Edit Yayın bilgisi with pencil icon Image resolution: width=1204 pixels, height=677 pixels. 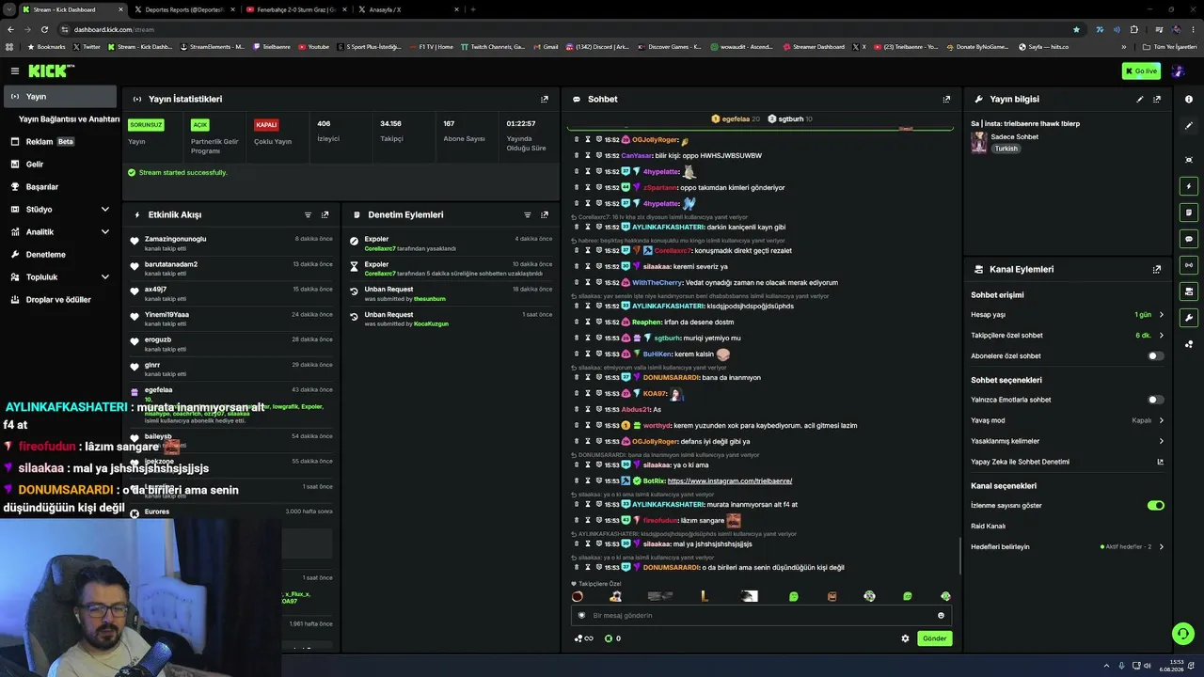coord(1140,99)
